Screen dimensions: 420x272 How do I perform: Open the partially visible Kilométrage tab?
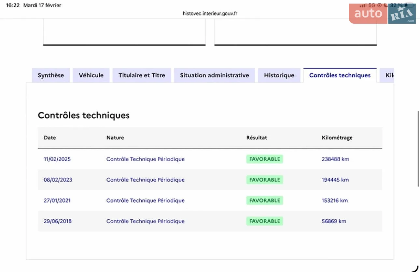pyautogui.click(x=387, y=75)
